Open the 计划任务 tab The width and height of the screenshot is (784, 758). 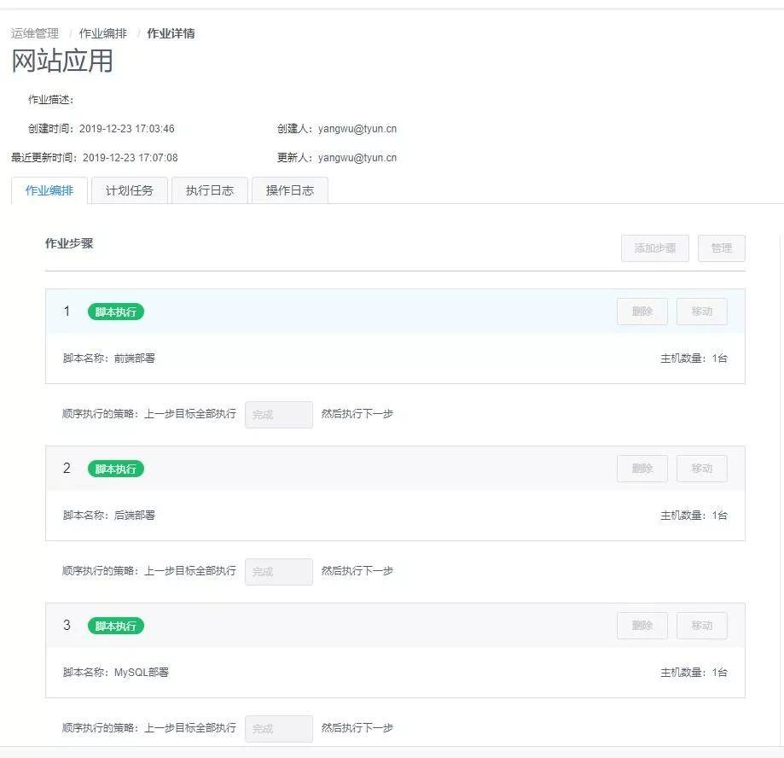(130, 190)
